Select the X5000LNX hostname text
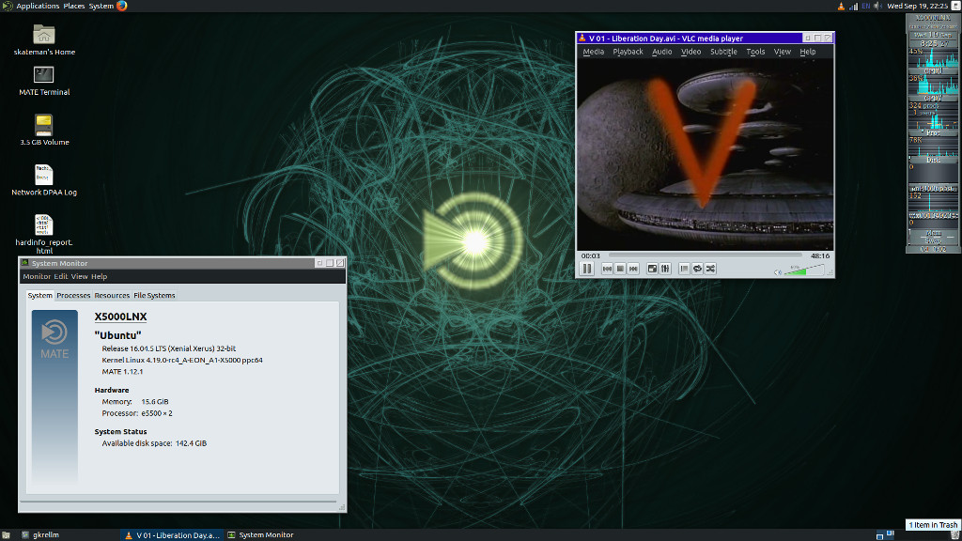This screenshot has height=541, width=962. [120, 317]
